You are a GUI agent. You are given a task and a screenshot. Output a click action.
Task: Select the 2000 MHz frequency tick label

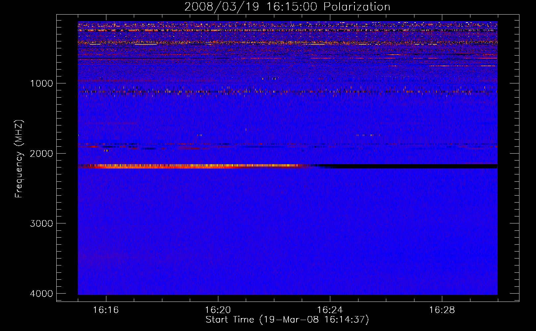(41, 154)
